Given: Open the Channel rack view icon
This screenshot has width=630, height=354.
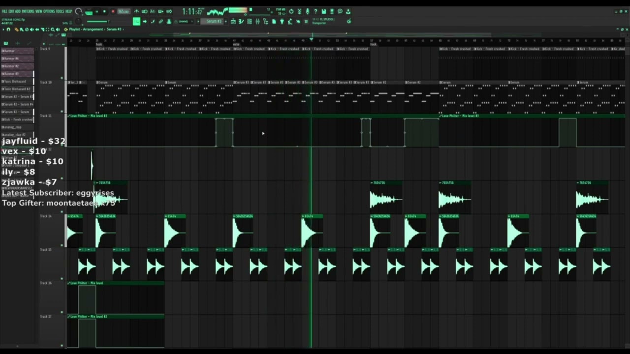Looking at the screenshot, I should (x=250, y=22).
